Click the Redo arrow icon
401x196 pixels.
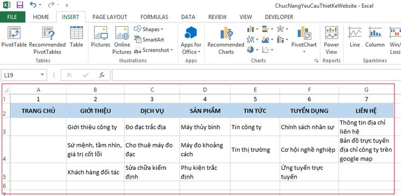(51, 4)
